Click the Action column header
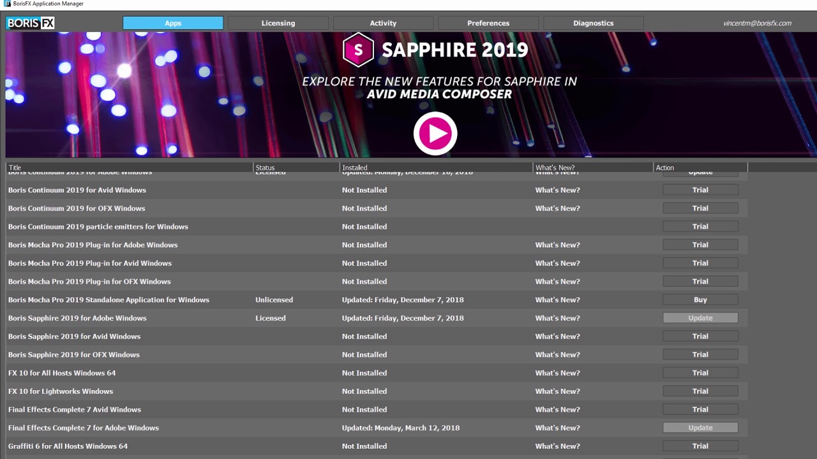 [701, 168]
